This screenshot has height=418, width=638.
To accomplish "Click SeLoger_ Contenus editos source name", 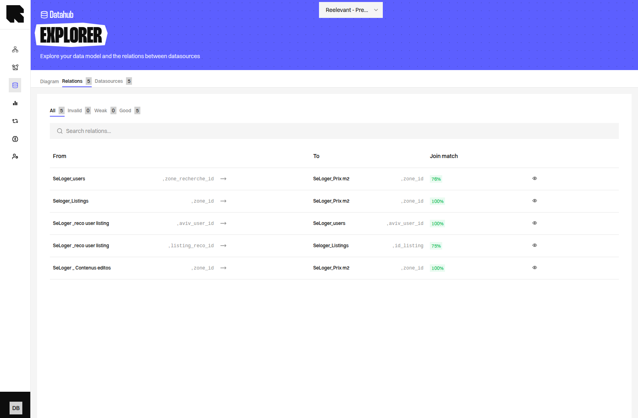I will coord(82,268).
